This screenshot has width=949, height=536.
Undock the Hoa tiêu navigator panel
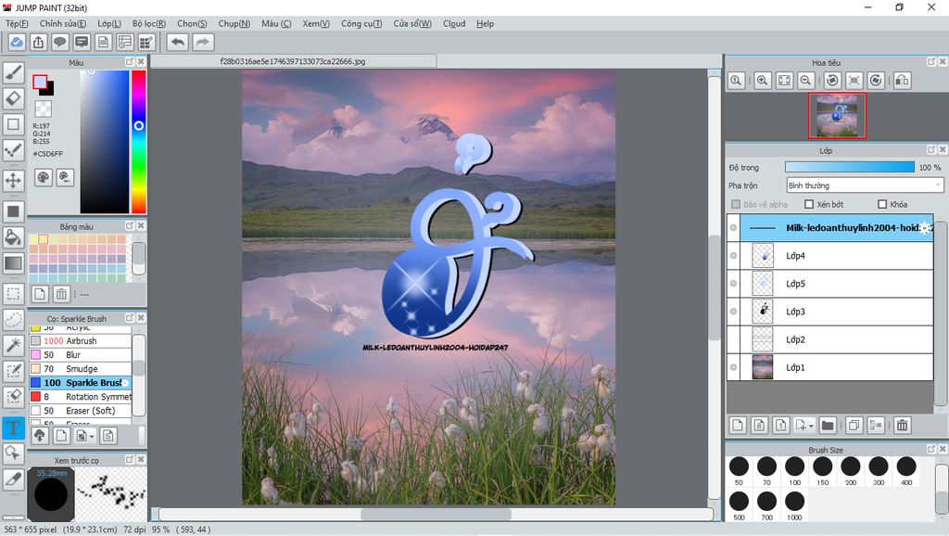931,62
